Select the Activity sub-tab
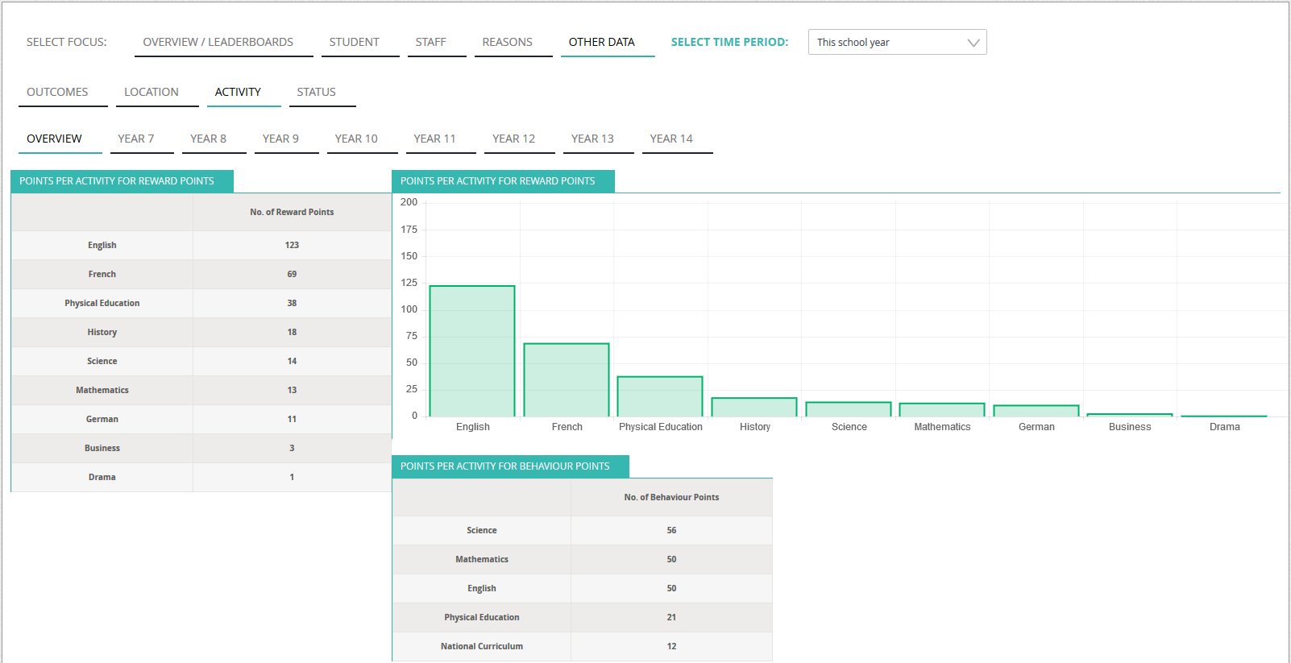The height and width of the screenshot is (663, 1291). [x=244, y=93]
